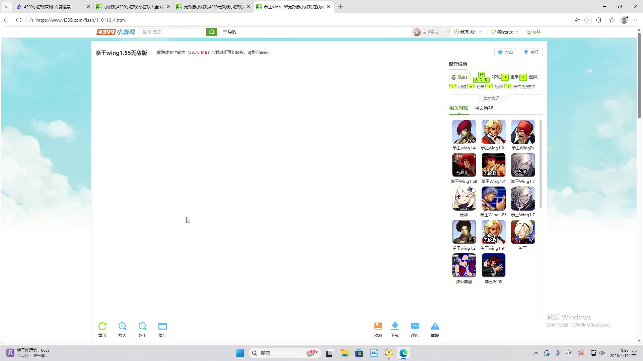Open the 拳王Wing1.85 game thumbnail

tap(493, 199)
